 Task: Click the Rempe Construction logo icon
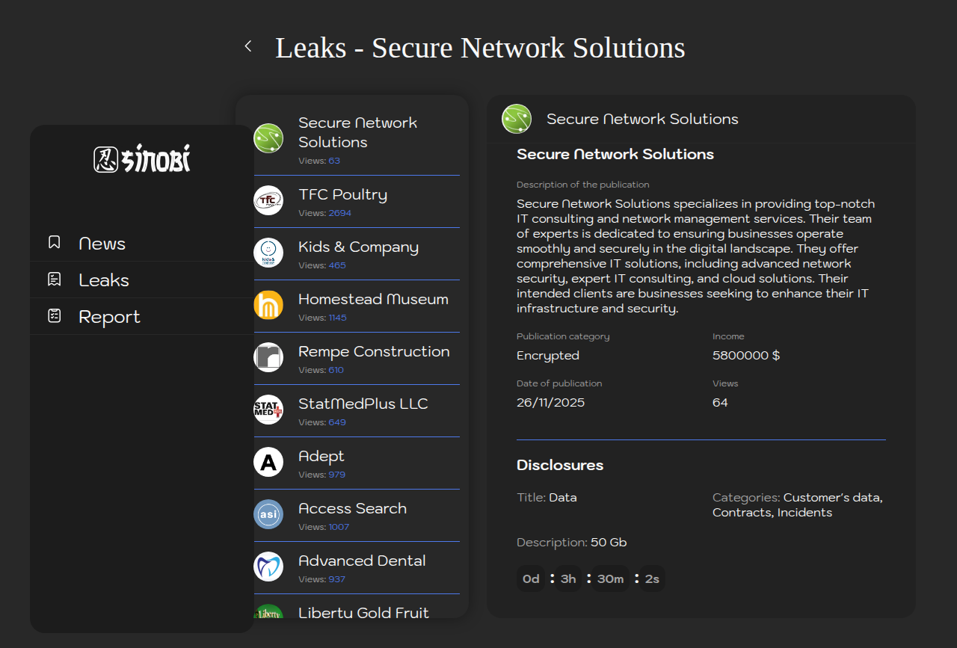268,357
